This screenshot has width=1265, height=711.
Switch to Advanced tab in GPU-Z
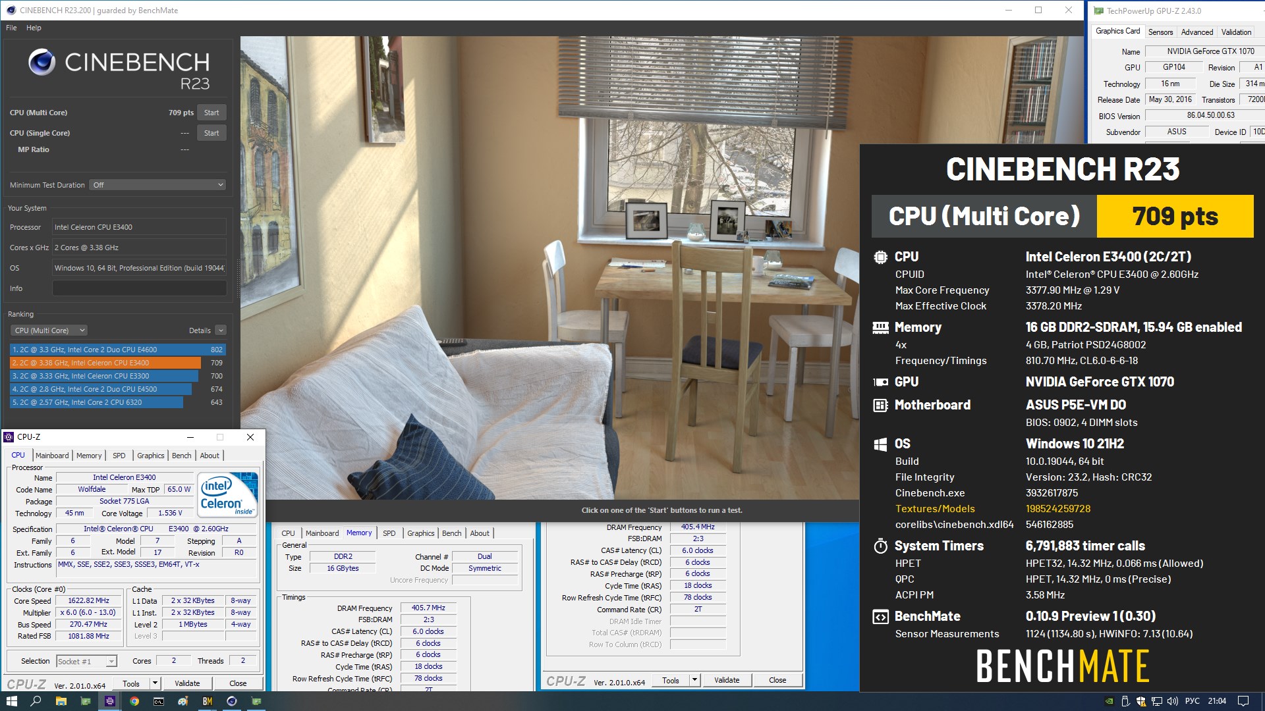[x=1196, y=32]
